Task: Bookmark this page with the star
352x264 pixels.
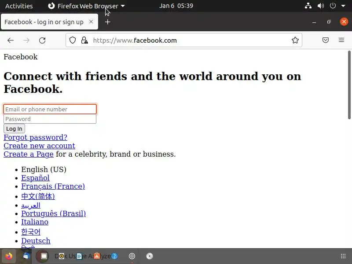Action: 295,40
